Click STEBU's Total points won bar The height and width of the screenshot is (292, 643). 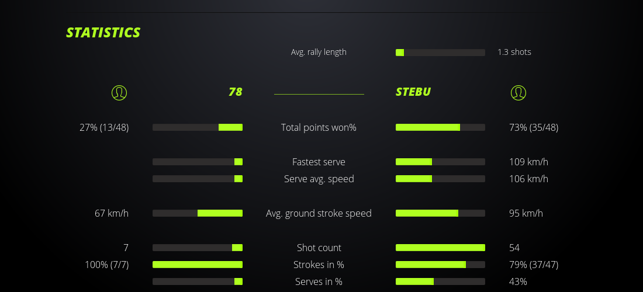point(440,127)
